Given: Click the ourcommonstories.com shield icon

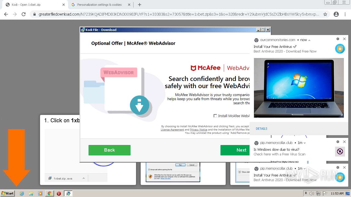Looking at the screenshot, I should click(340, 49).
